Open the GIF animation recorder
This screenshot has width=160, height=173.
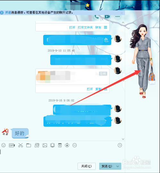[x=12, y=145]
